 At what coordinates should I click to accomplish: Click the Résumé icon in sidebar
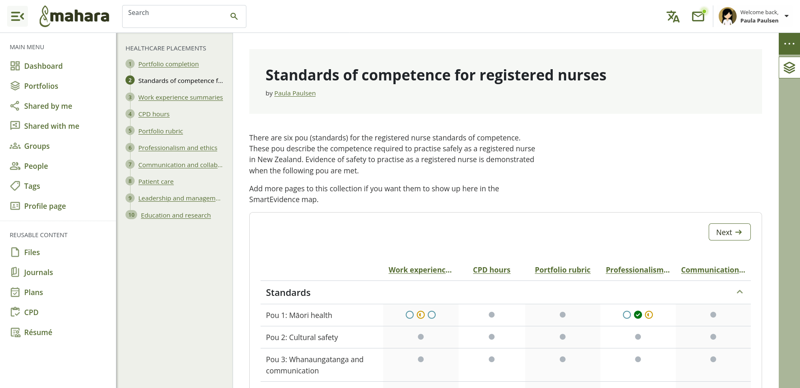(15, 332)
